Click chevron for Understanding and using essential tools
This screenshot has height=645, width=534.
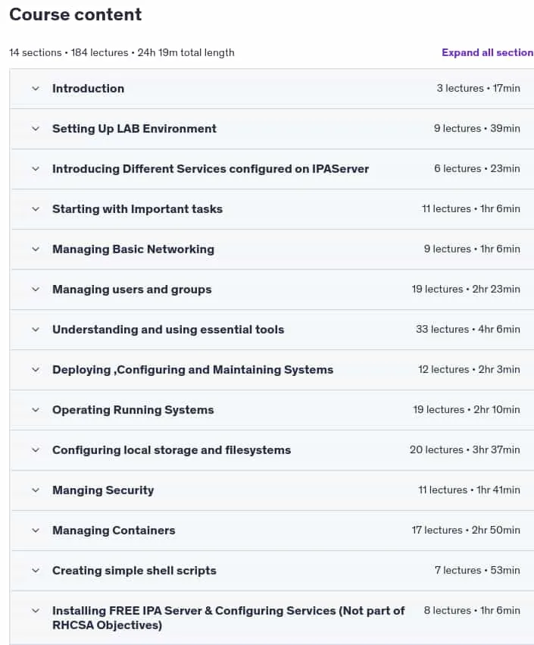point(36,330)
